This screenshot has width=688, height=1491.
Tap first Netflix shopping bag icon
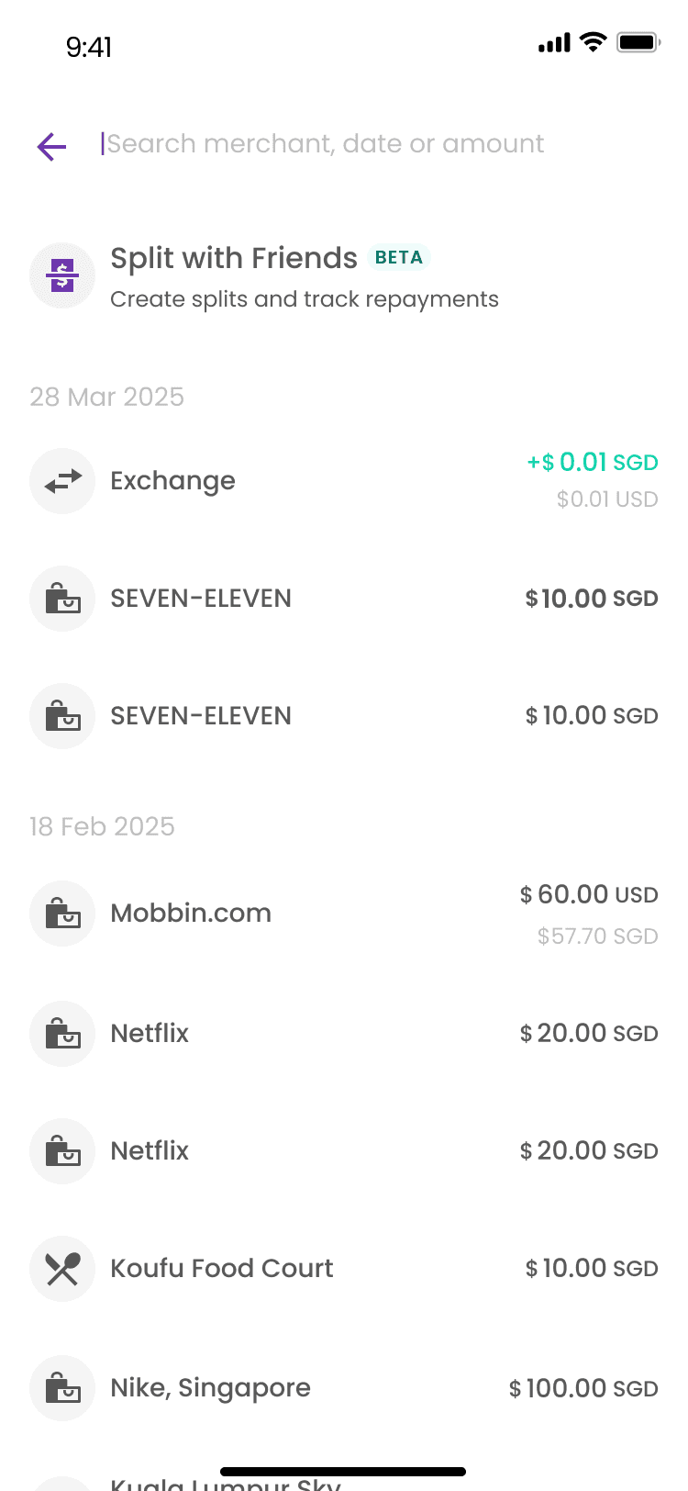62,1034
